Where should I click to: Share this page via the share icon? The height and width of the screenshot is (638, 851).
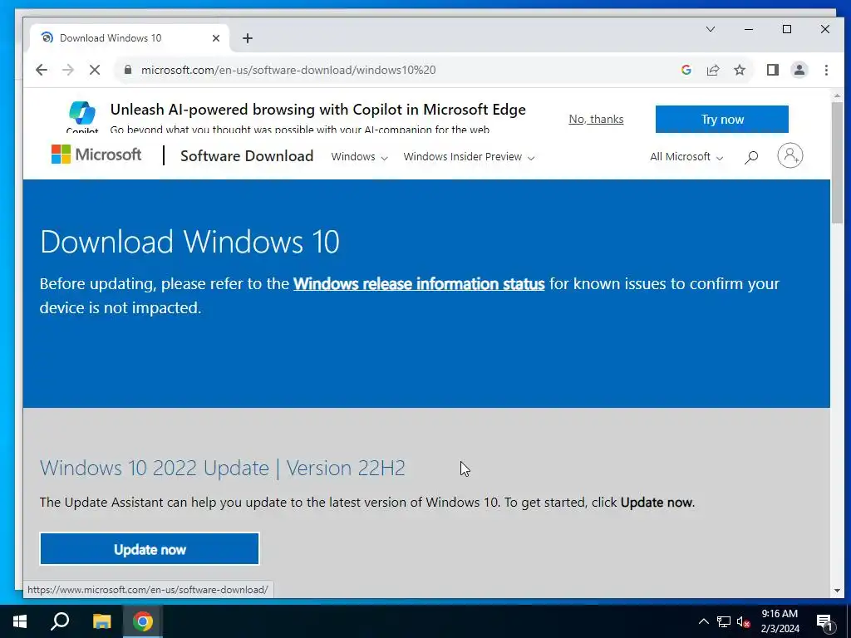click(x=712, y=70)
